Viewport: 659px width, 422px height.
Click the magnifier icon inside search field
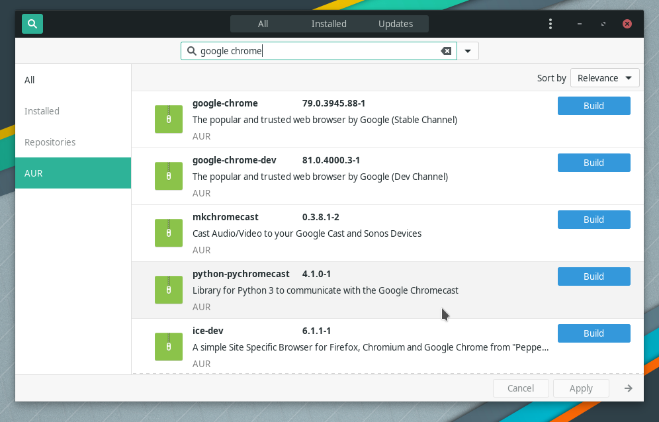point(192,51)
